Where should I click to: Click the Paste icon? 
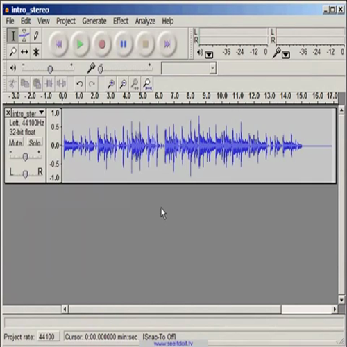37,84
